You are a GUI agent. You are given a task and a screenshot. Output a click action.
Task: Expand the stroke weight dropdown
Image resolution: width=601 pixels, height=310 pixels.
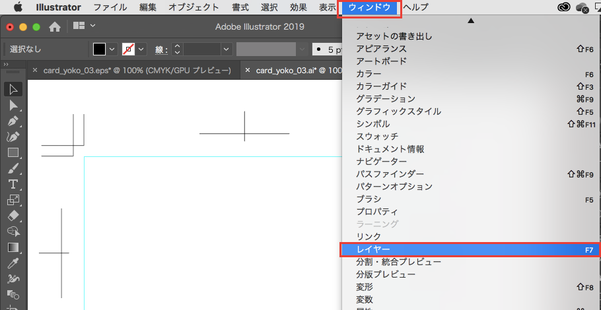227,49
